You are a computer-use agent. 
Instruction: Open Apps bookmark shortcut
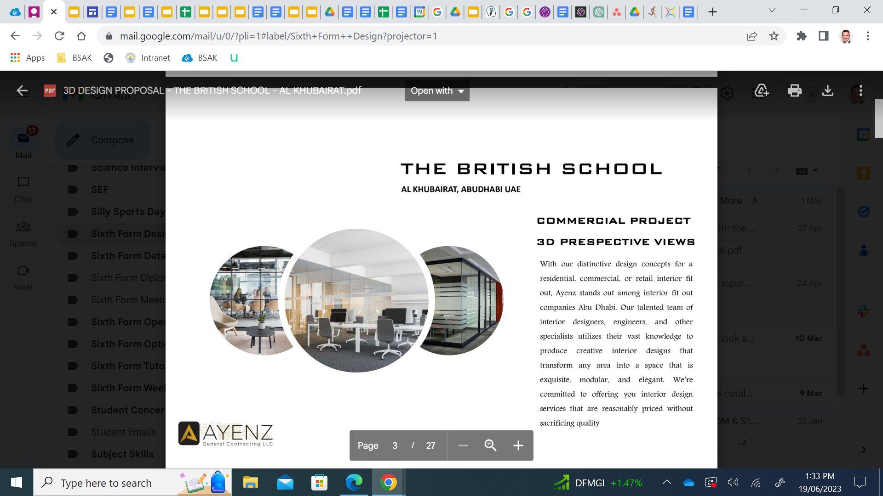point(28,58)
